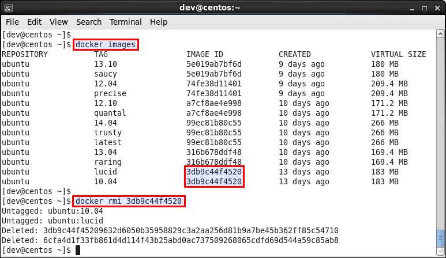
Task: Click the CREATED column header
Action: [295, 54]
